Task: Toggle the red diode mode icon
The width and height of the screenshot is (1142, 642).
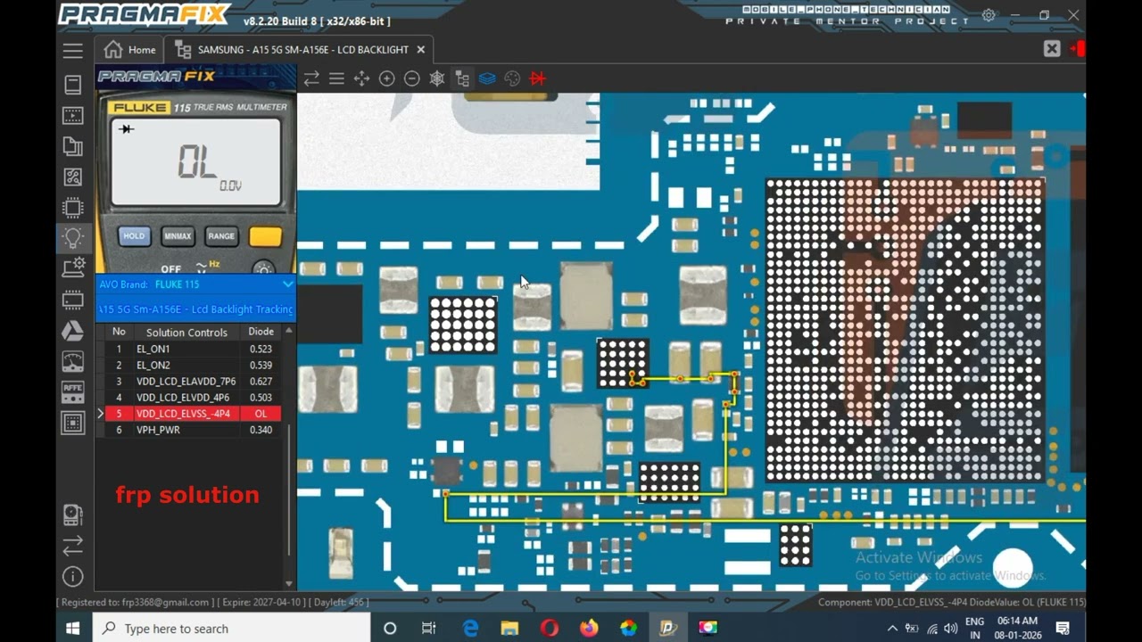Action: pyautogui.click(x=537, y=78)
